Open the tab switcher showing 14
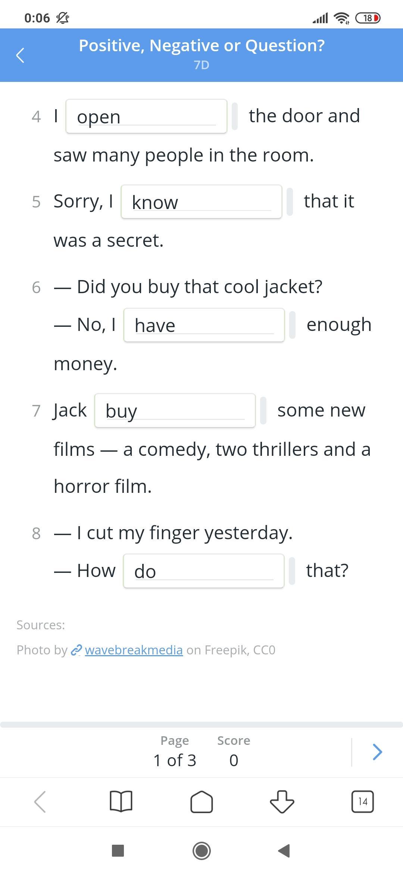 coord(362,801)
